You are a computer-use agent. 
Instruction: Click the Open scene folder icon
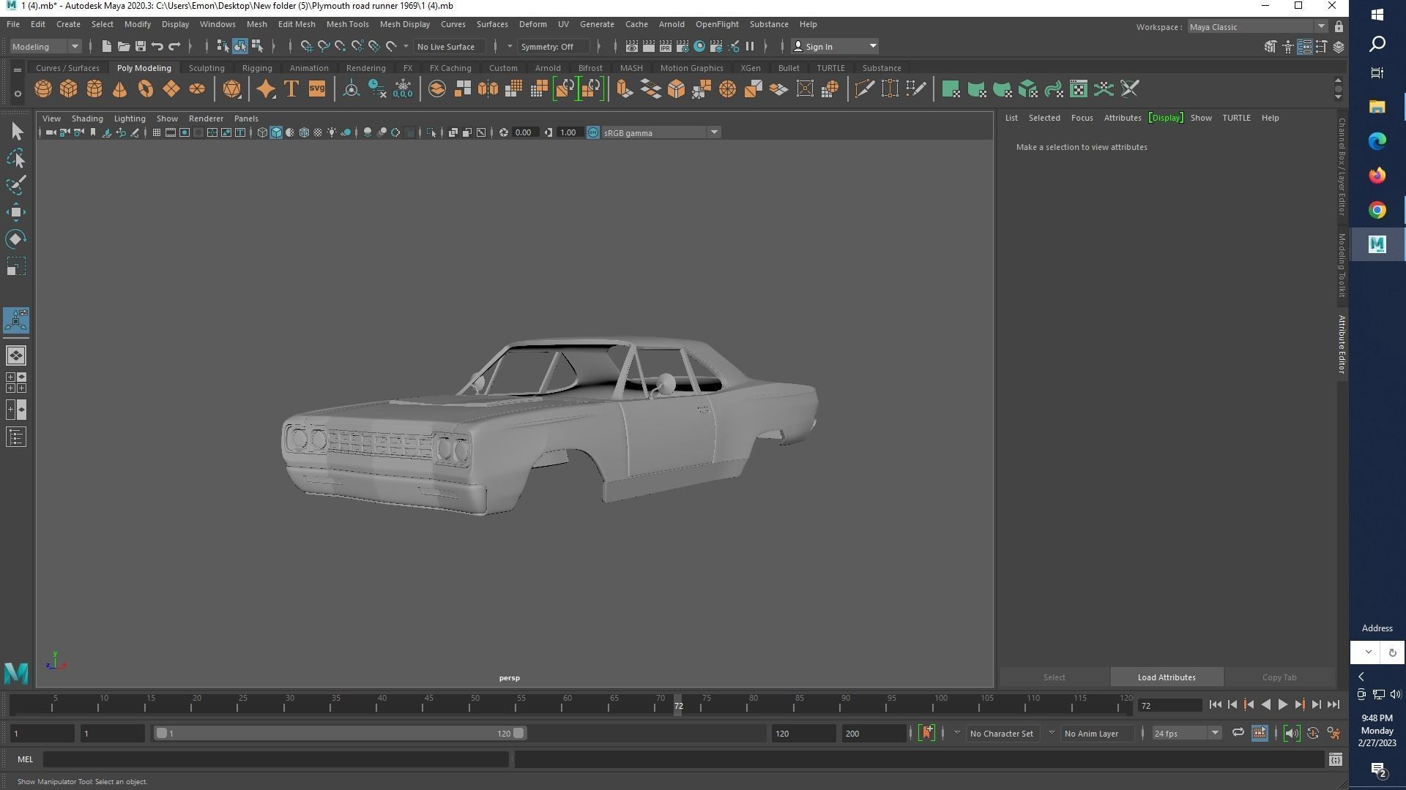click(124, 46)
